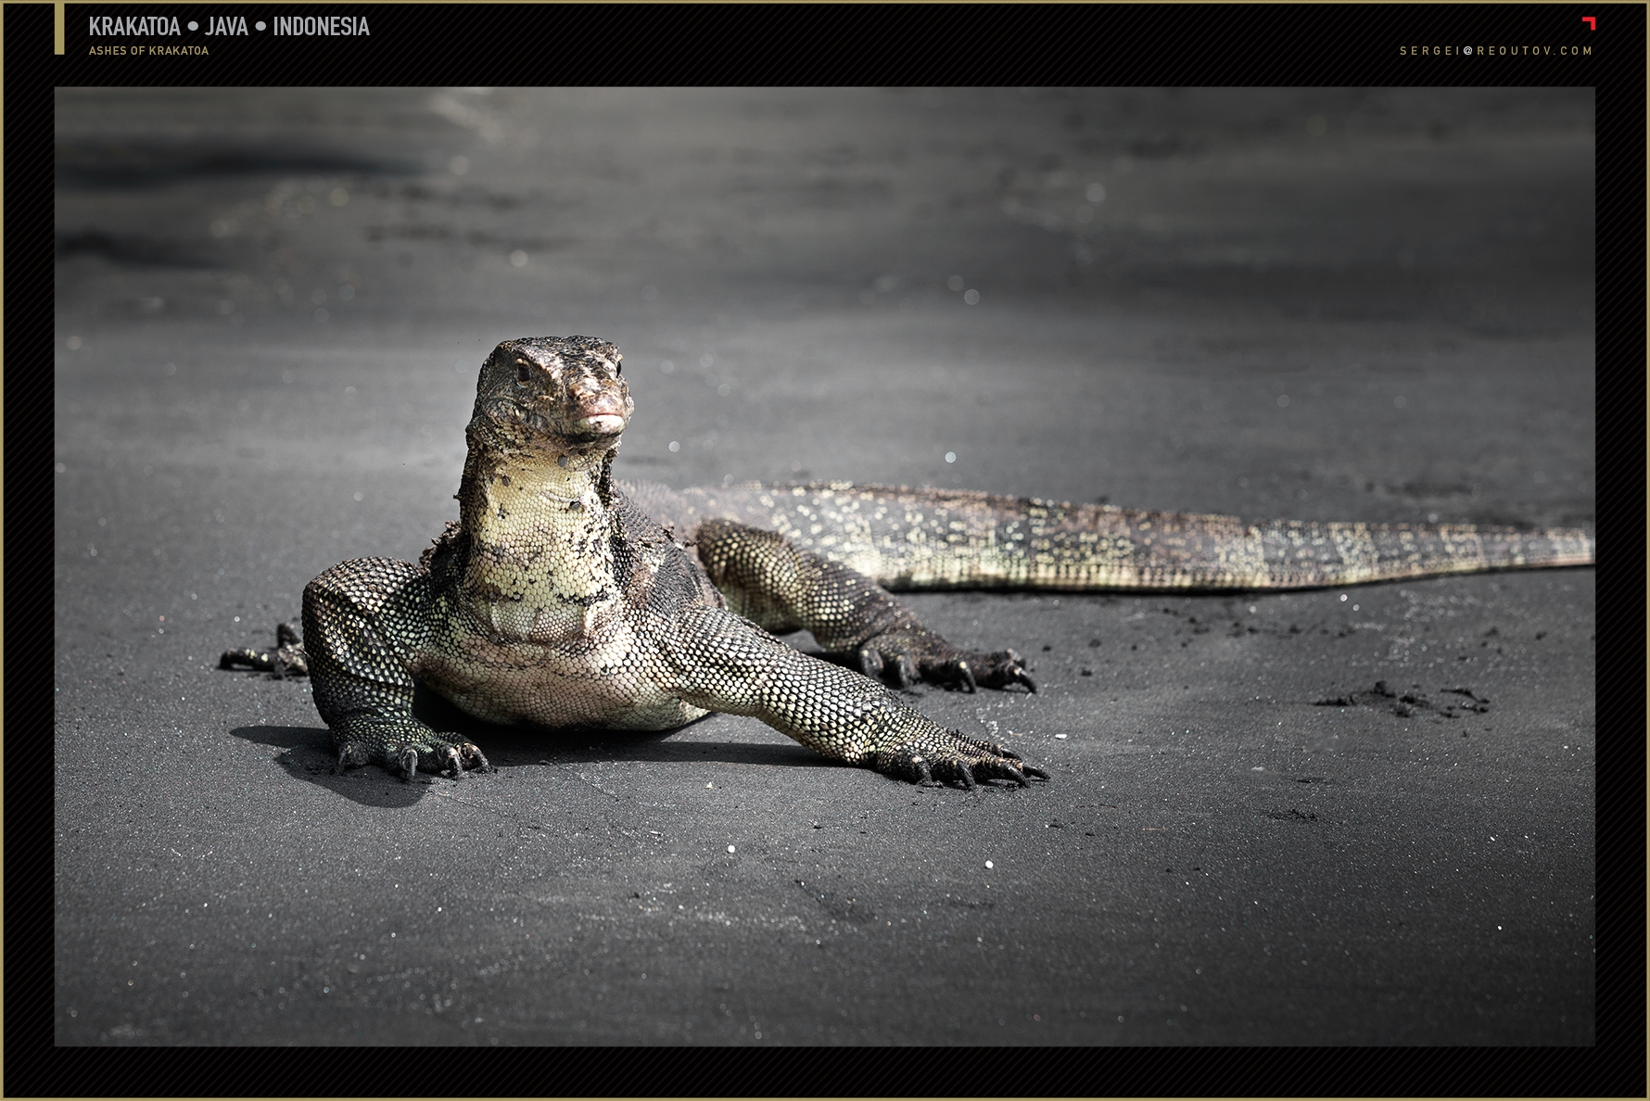The image size is (1650, 1101).
Task: Click the bullet between JAVA and INDONESIA
Action: 260,27
